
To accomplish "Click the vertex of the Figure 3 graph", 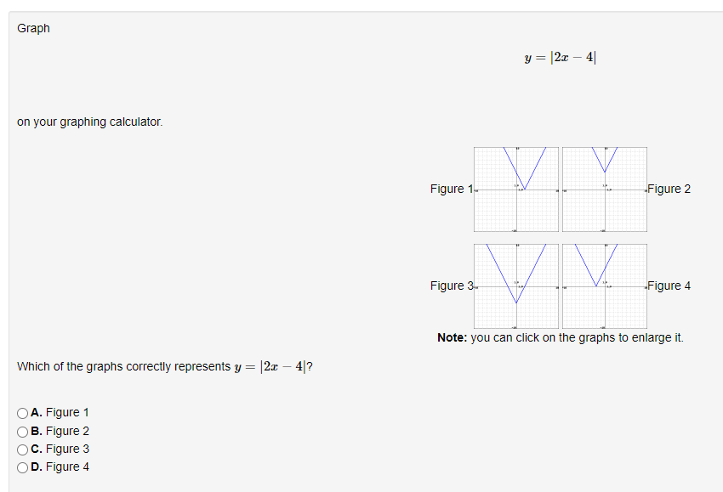I will click(516, 302).
